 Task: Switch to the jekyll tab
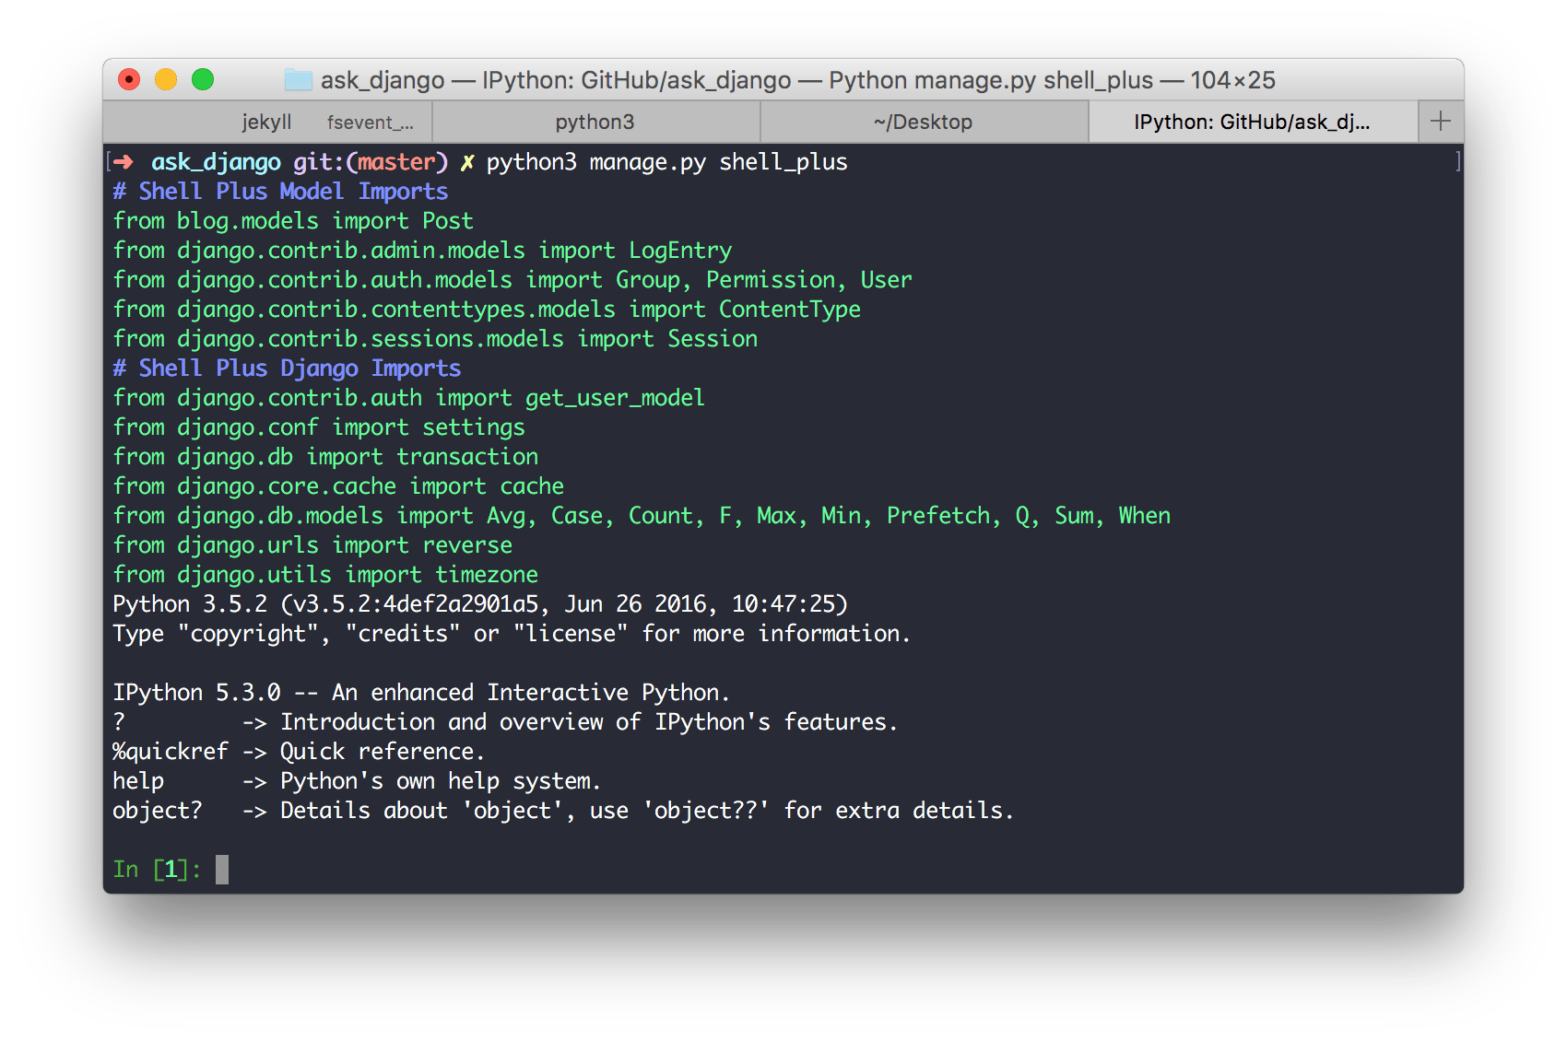coord(265,121)
